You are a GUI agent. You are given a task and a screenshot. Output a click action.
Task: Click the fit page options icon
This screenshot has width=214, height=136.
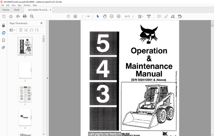click(140, 16)
